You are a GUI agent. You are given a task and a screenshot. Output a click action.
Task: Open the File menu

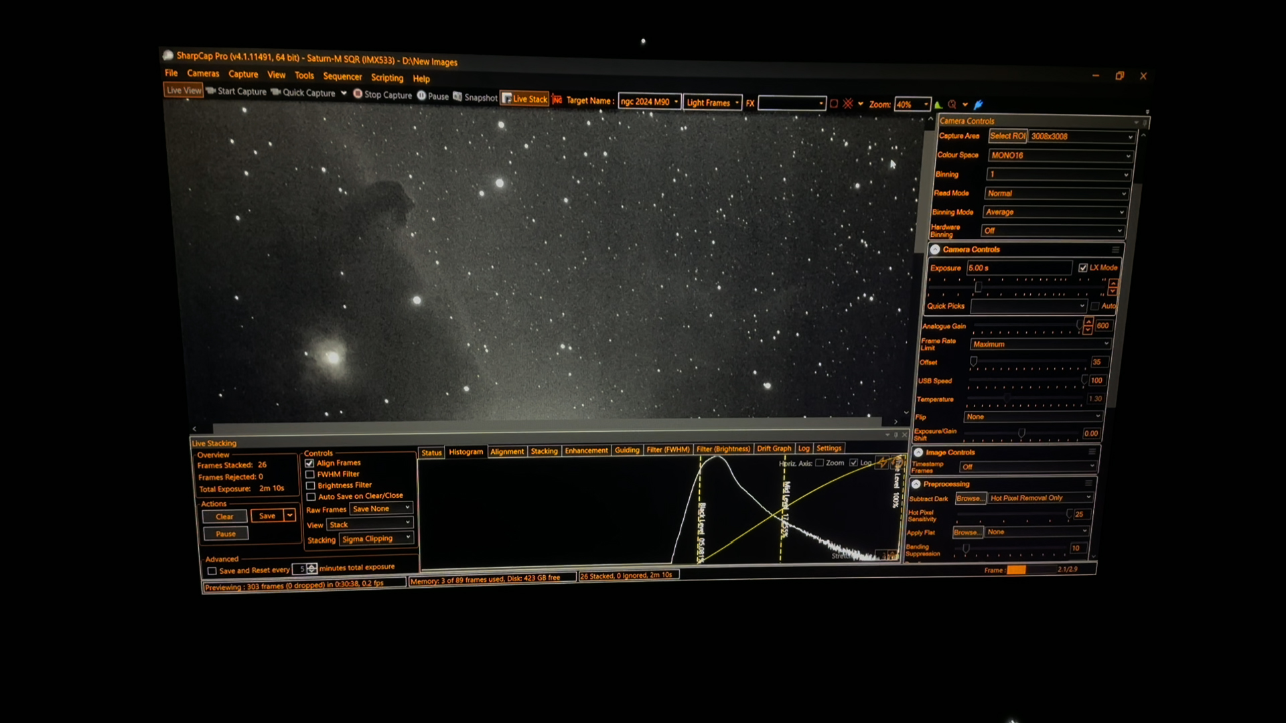171,73
